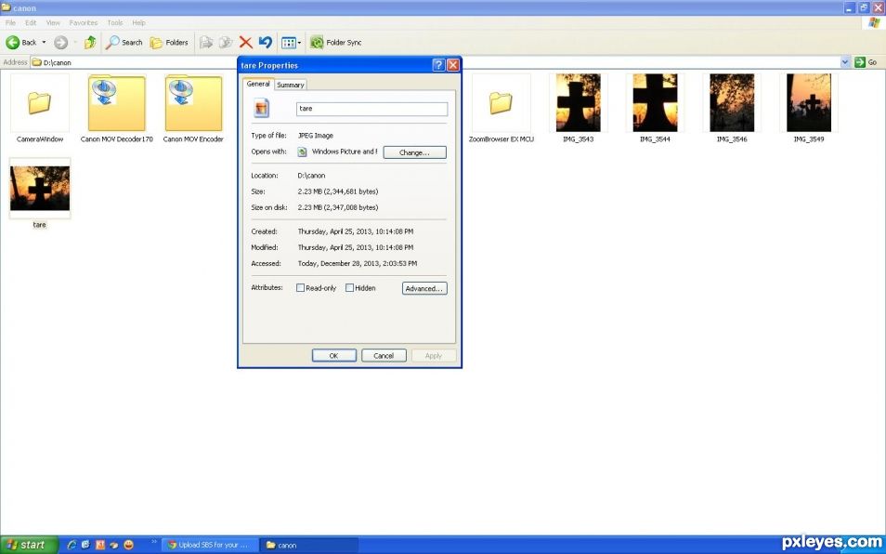Open the Favorites menu
The width and height of the screenshot is (886, 554).
tap(84, 22)
